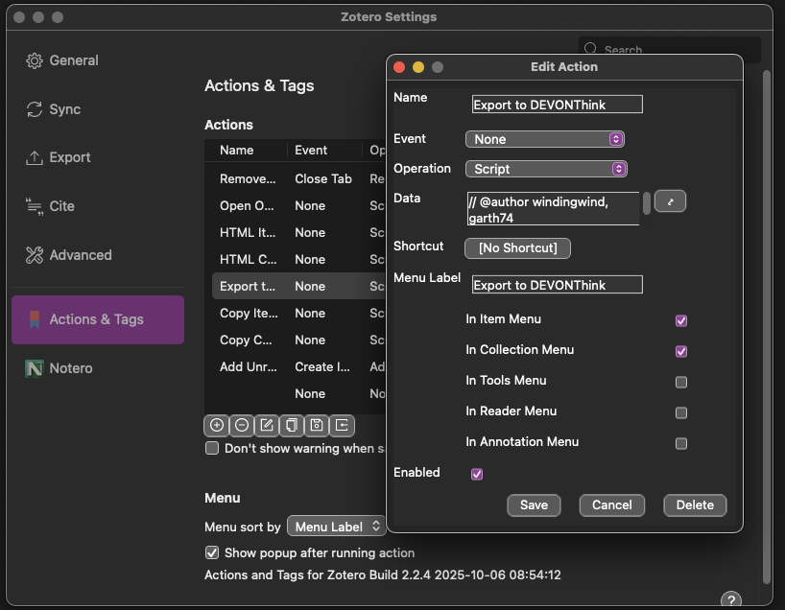Uncheck the In Item Menu checkbox
The width and height of the screenshot is (785, 610).
point(681,320)
